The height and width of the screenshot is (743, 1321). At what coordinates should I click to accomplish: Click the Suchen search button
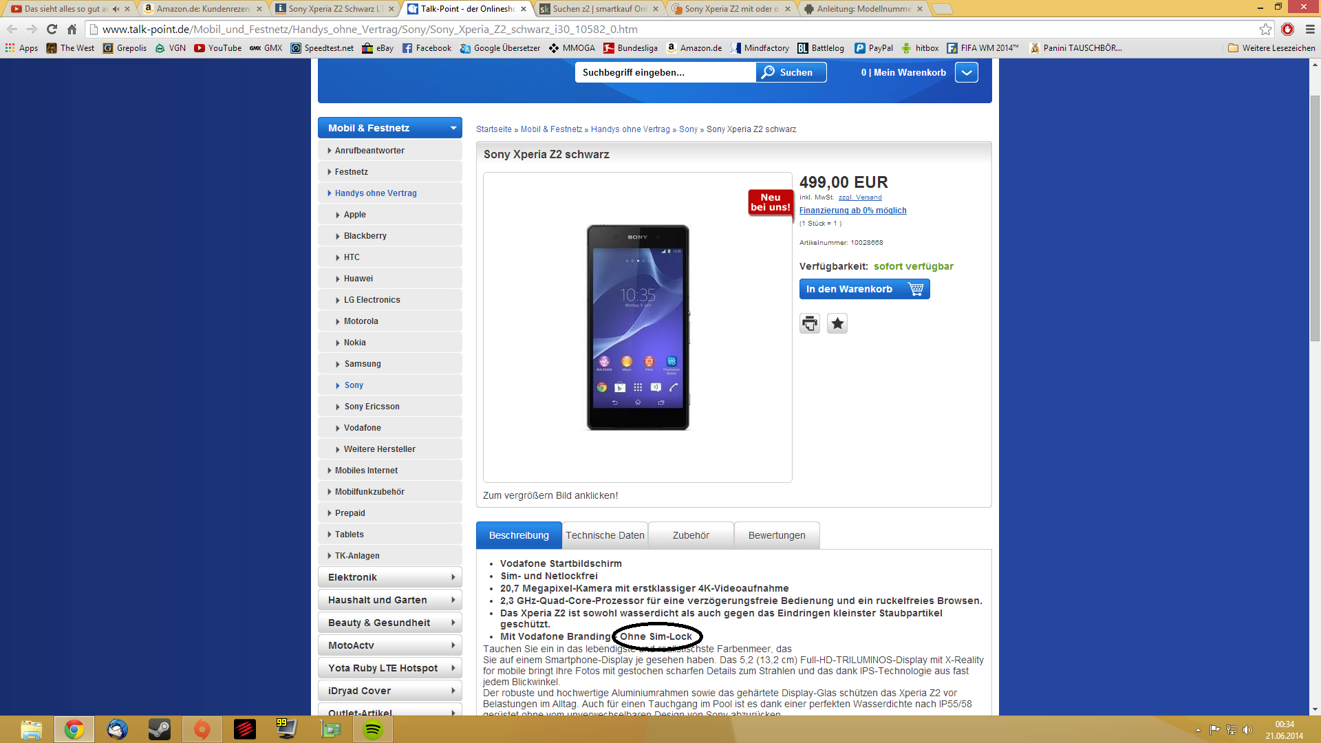[x=791, y=72]
